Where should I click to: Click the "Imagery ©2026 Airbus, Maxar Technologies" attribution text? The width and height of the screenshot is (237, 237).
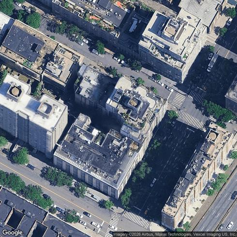(x=152, y=234)
